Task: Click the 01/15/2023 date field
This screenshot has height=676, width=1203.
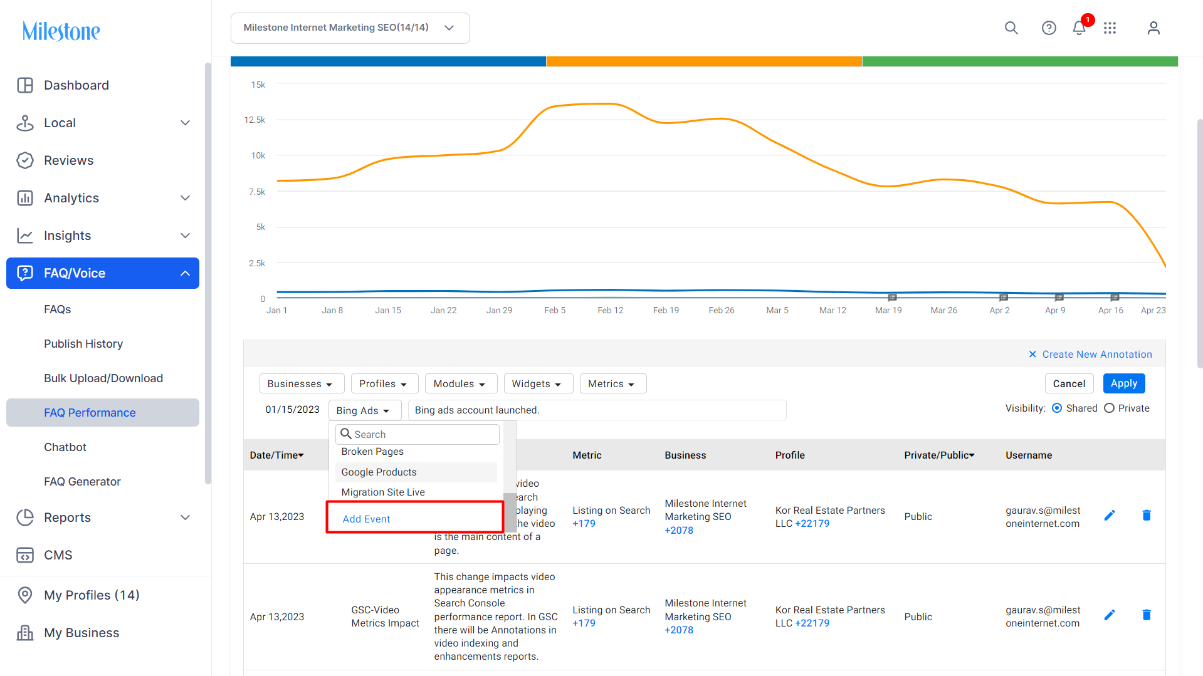Action: tap(292, 410)
